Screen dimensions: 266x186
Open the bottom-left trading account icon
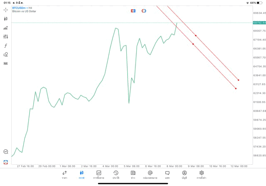click(6, 162)
